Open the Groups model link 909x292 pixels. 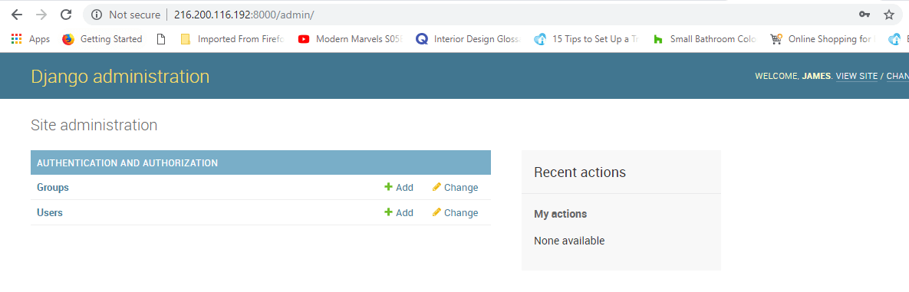pos(53,187)
